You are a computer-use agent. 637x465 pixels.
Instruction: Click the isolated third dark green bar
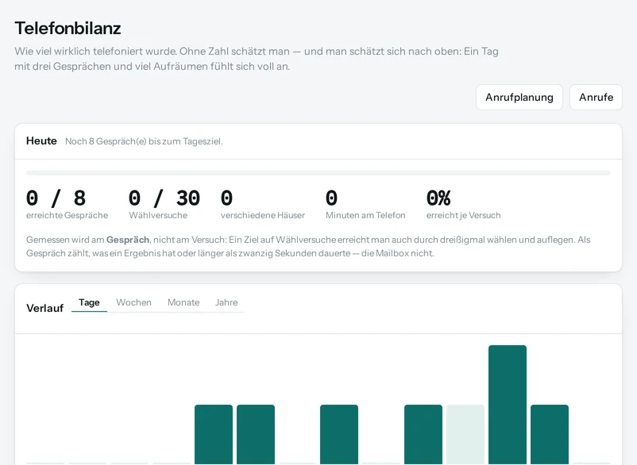click(x=339, y=434)
